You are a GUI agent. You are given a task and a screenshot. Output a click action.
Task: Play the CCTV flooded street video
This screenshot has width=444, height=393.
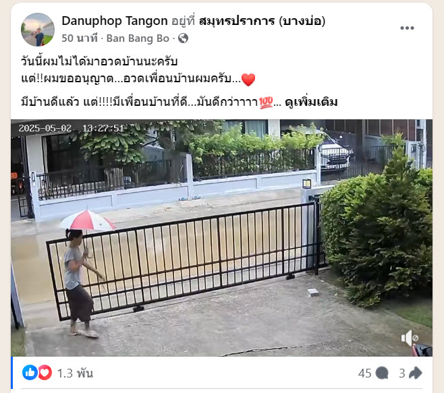click(221, 238)
